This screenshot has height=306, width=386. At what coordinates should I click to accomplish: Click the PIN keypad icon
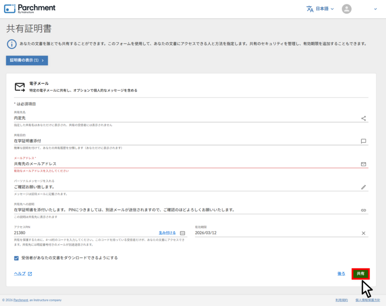[x=182, y=233]
